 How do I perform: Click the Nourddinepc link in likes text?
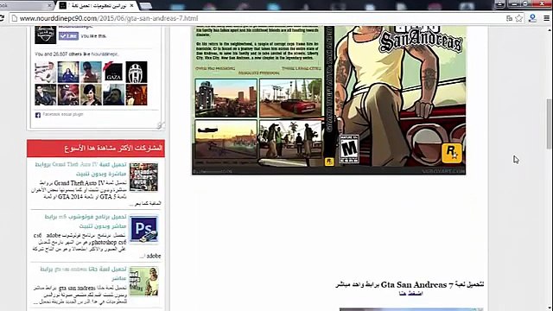pos(105,54)
